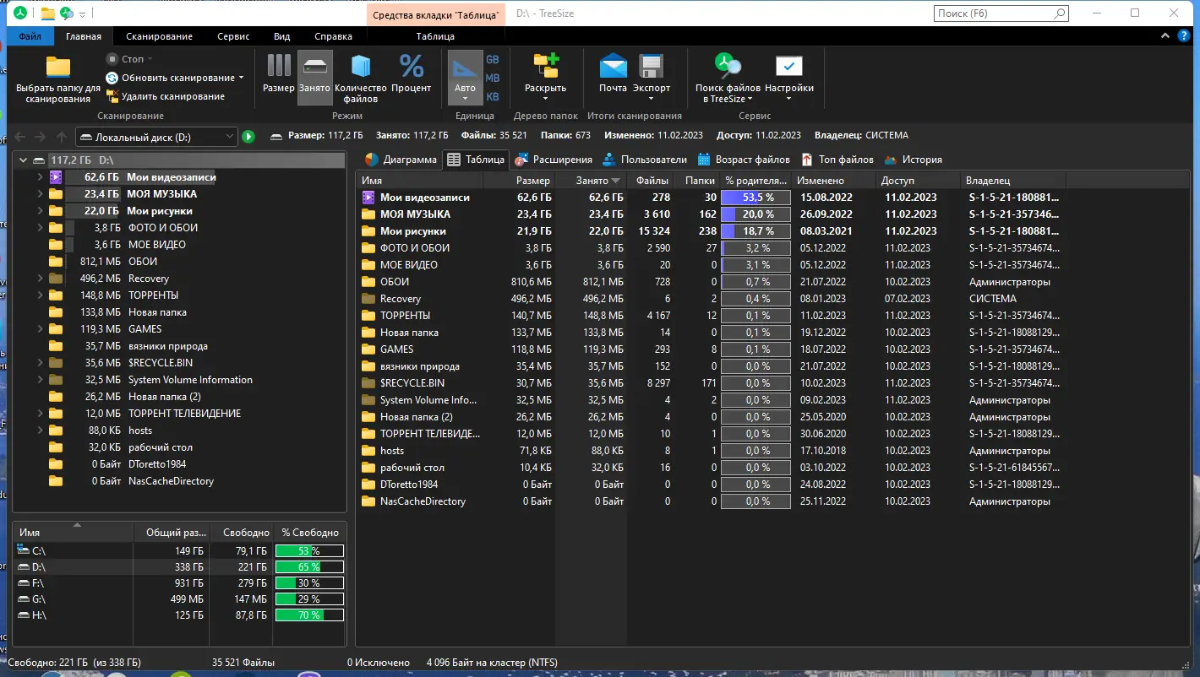
Task: Go back with the left navigation arrow
Action: [21, 136]
